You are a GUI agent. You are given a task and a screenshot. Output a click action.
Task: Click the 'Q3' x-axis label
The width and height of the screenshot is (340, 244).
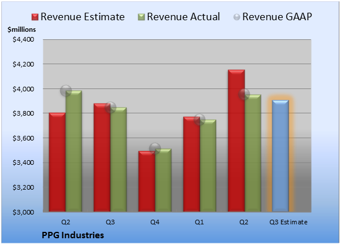pos(110,222)
